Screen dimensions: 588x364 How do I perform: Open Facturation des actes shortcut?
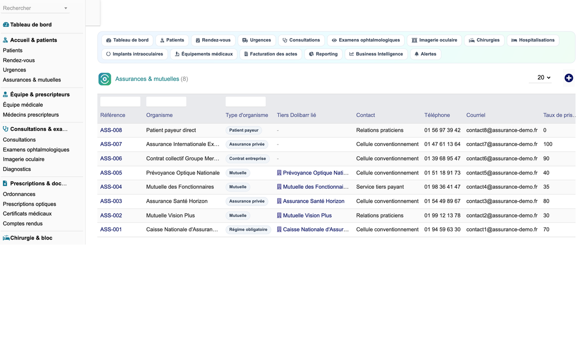click(271, 54)
